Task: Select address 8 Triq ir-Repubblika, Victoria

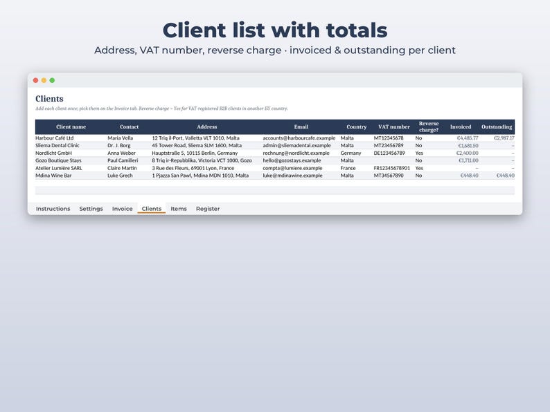Action: click(202, 160)
